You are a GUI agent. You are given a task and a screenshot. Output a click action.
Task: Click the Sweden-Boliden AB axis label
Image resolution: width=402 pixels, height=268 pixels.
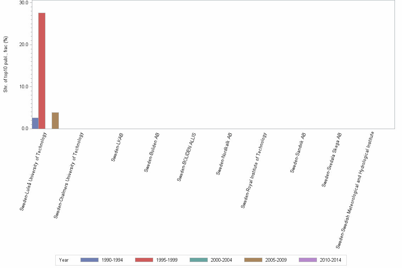tap(151, 153)
